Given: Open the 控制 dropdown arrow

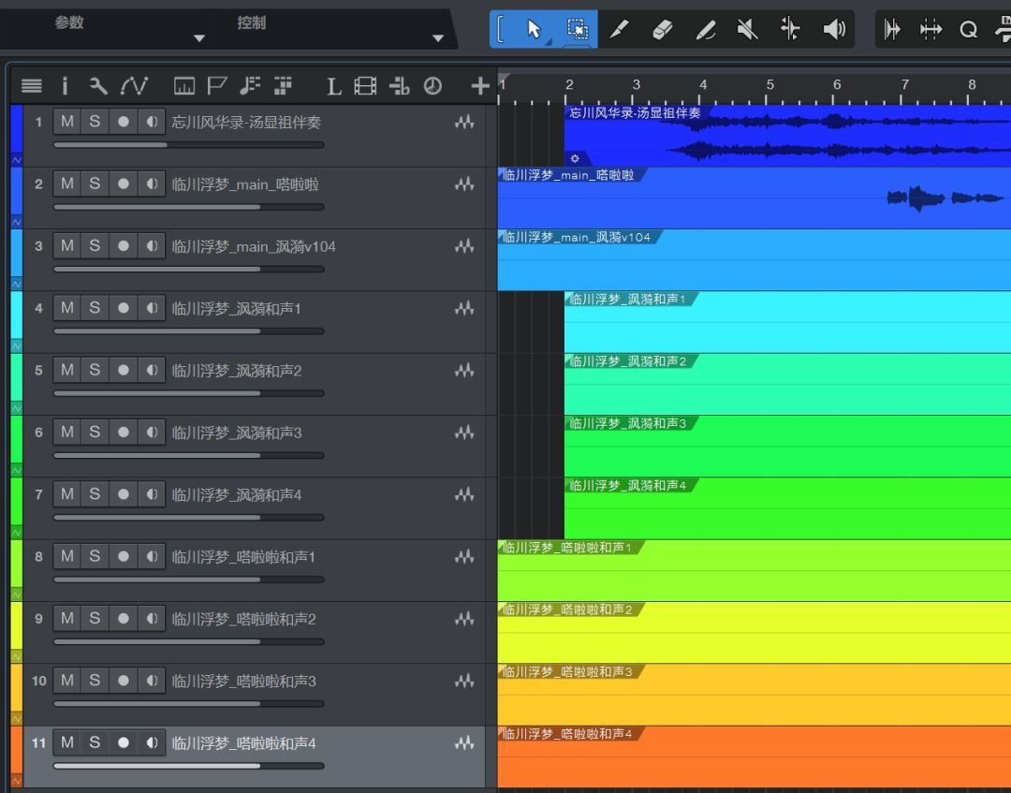Looking at the screenshot, I should tap(437, 38).
